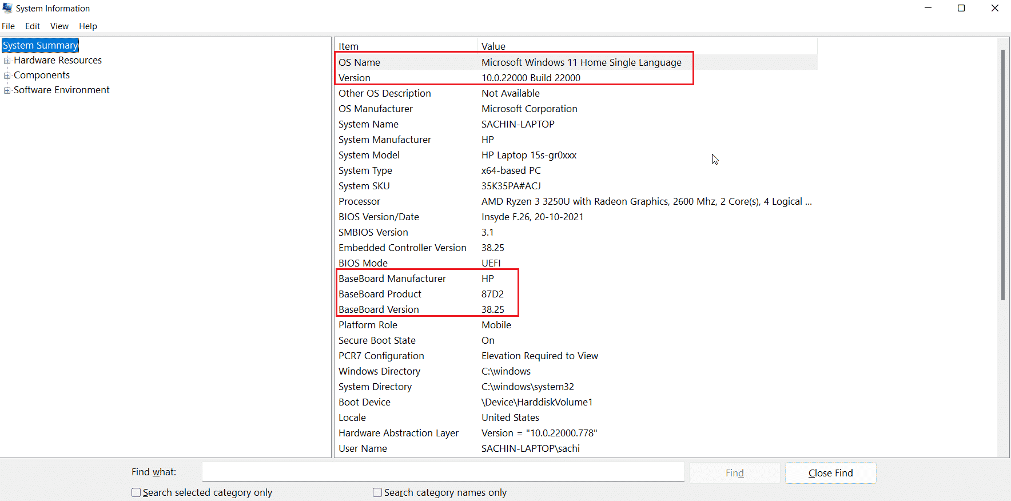Select Components category label
Screen dimensions: 1011x501
click(42, 75)
